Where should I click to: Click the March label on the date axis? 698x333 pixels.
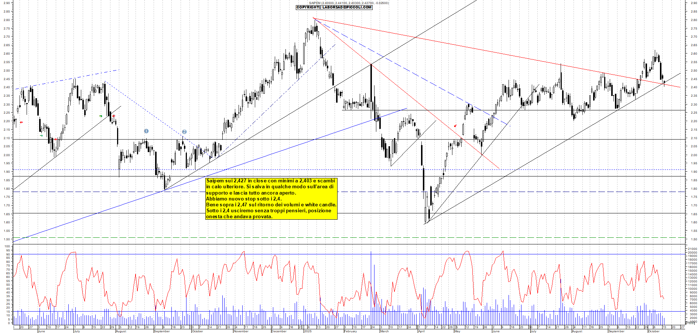pyautogui.click(x=384, y=331)
